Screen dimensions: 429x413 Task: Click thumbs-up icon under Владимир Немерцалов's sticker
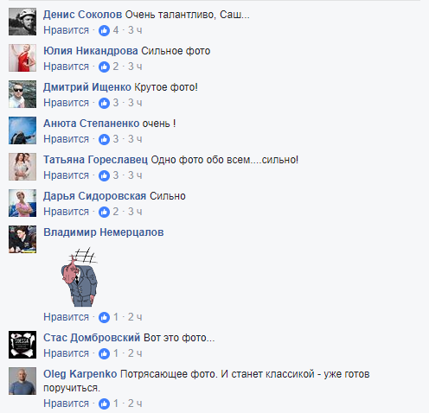click(x=104, y=317)
